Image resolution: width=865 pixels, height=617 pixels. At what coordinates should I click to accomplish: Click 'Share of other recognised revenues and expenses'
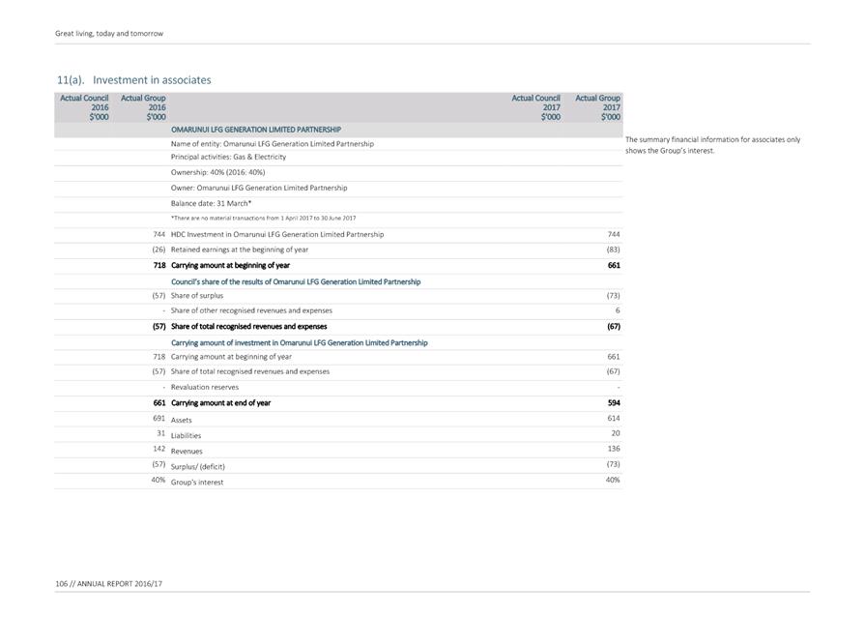click(x=251, y=310)
